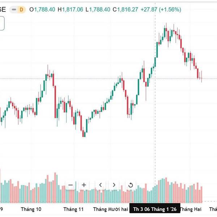Click the highlighted date label on time axis

[155, 209]
